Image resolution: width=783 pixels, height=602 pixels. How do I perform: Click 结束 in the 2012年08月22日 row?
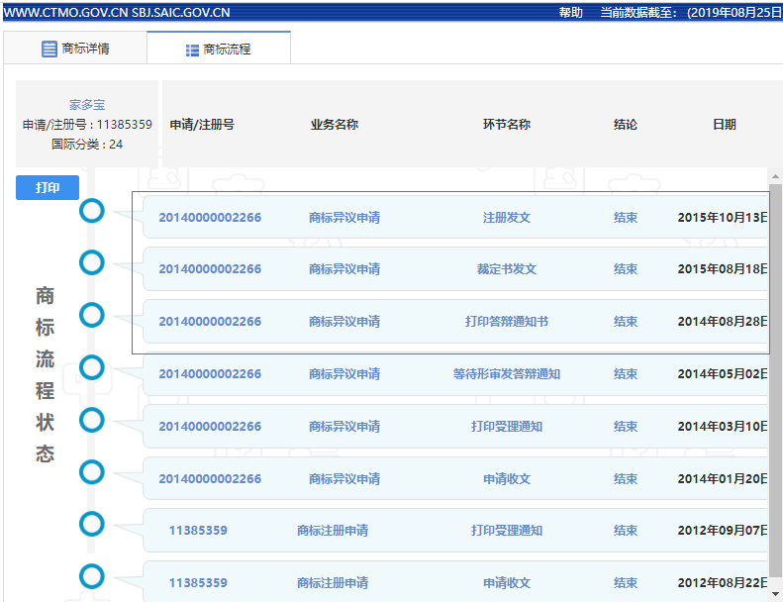click(x=626, y=582)
